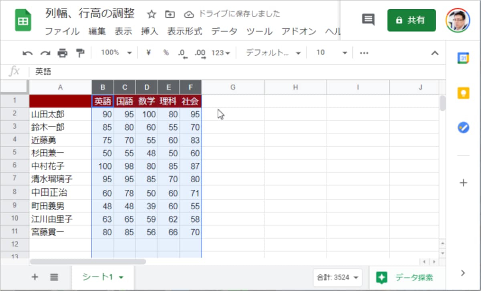The image size is (481, 291).
Task: Click increase decimal places icon
Action: pos(200,53)
